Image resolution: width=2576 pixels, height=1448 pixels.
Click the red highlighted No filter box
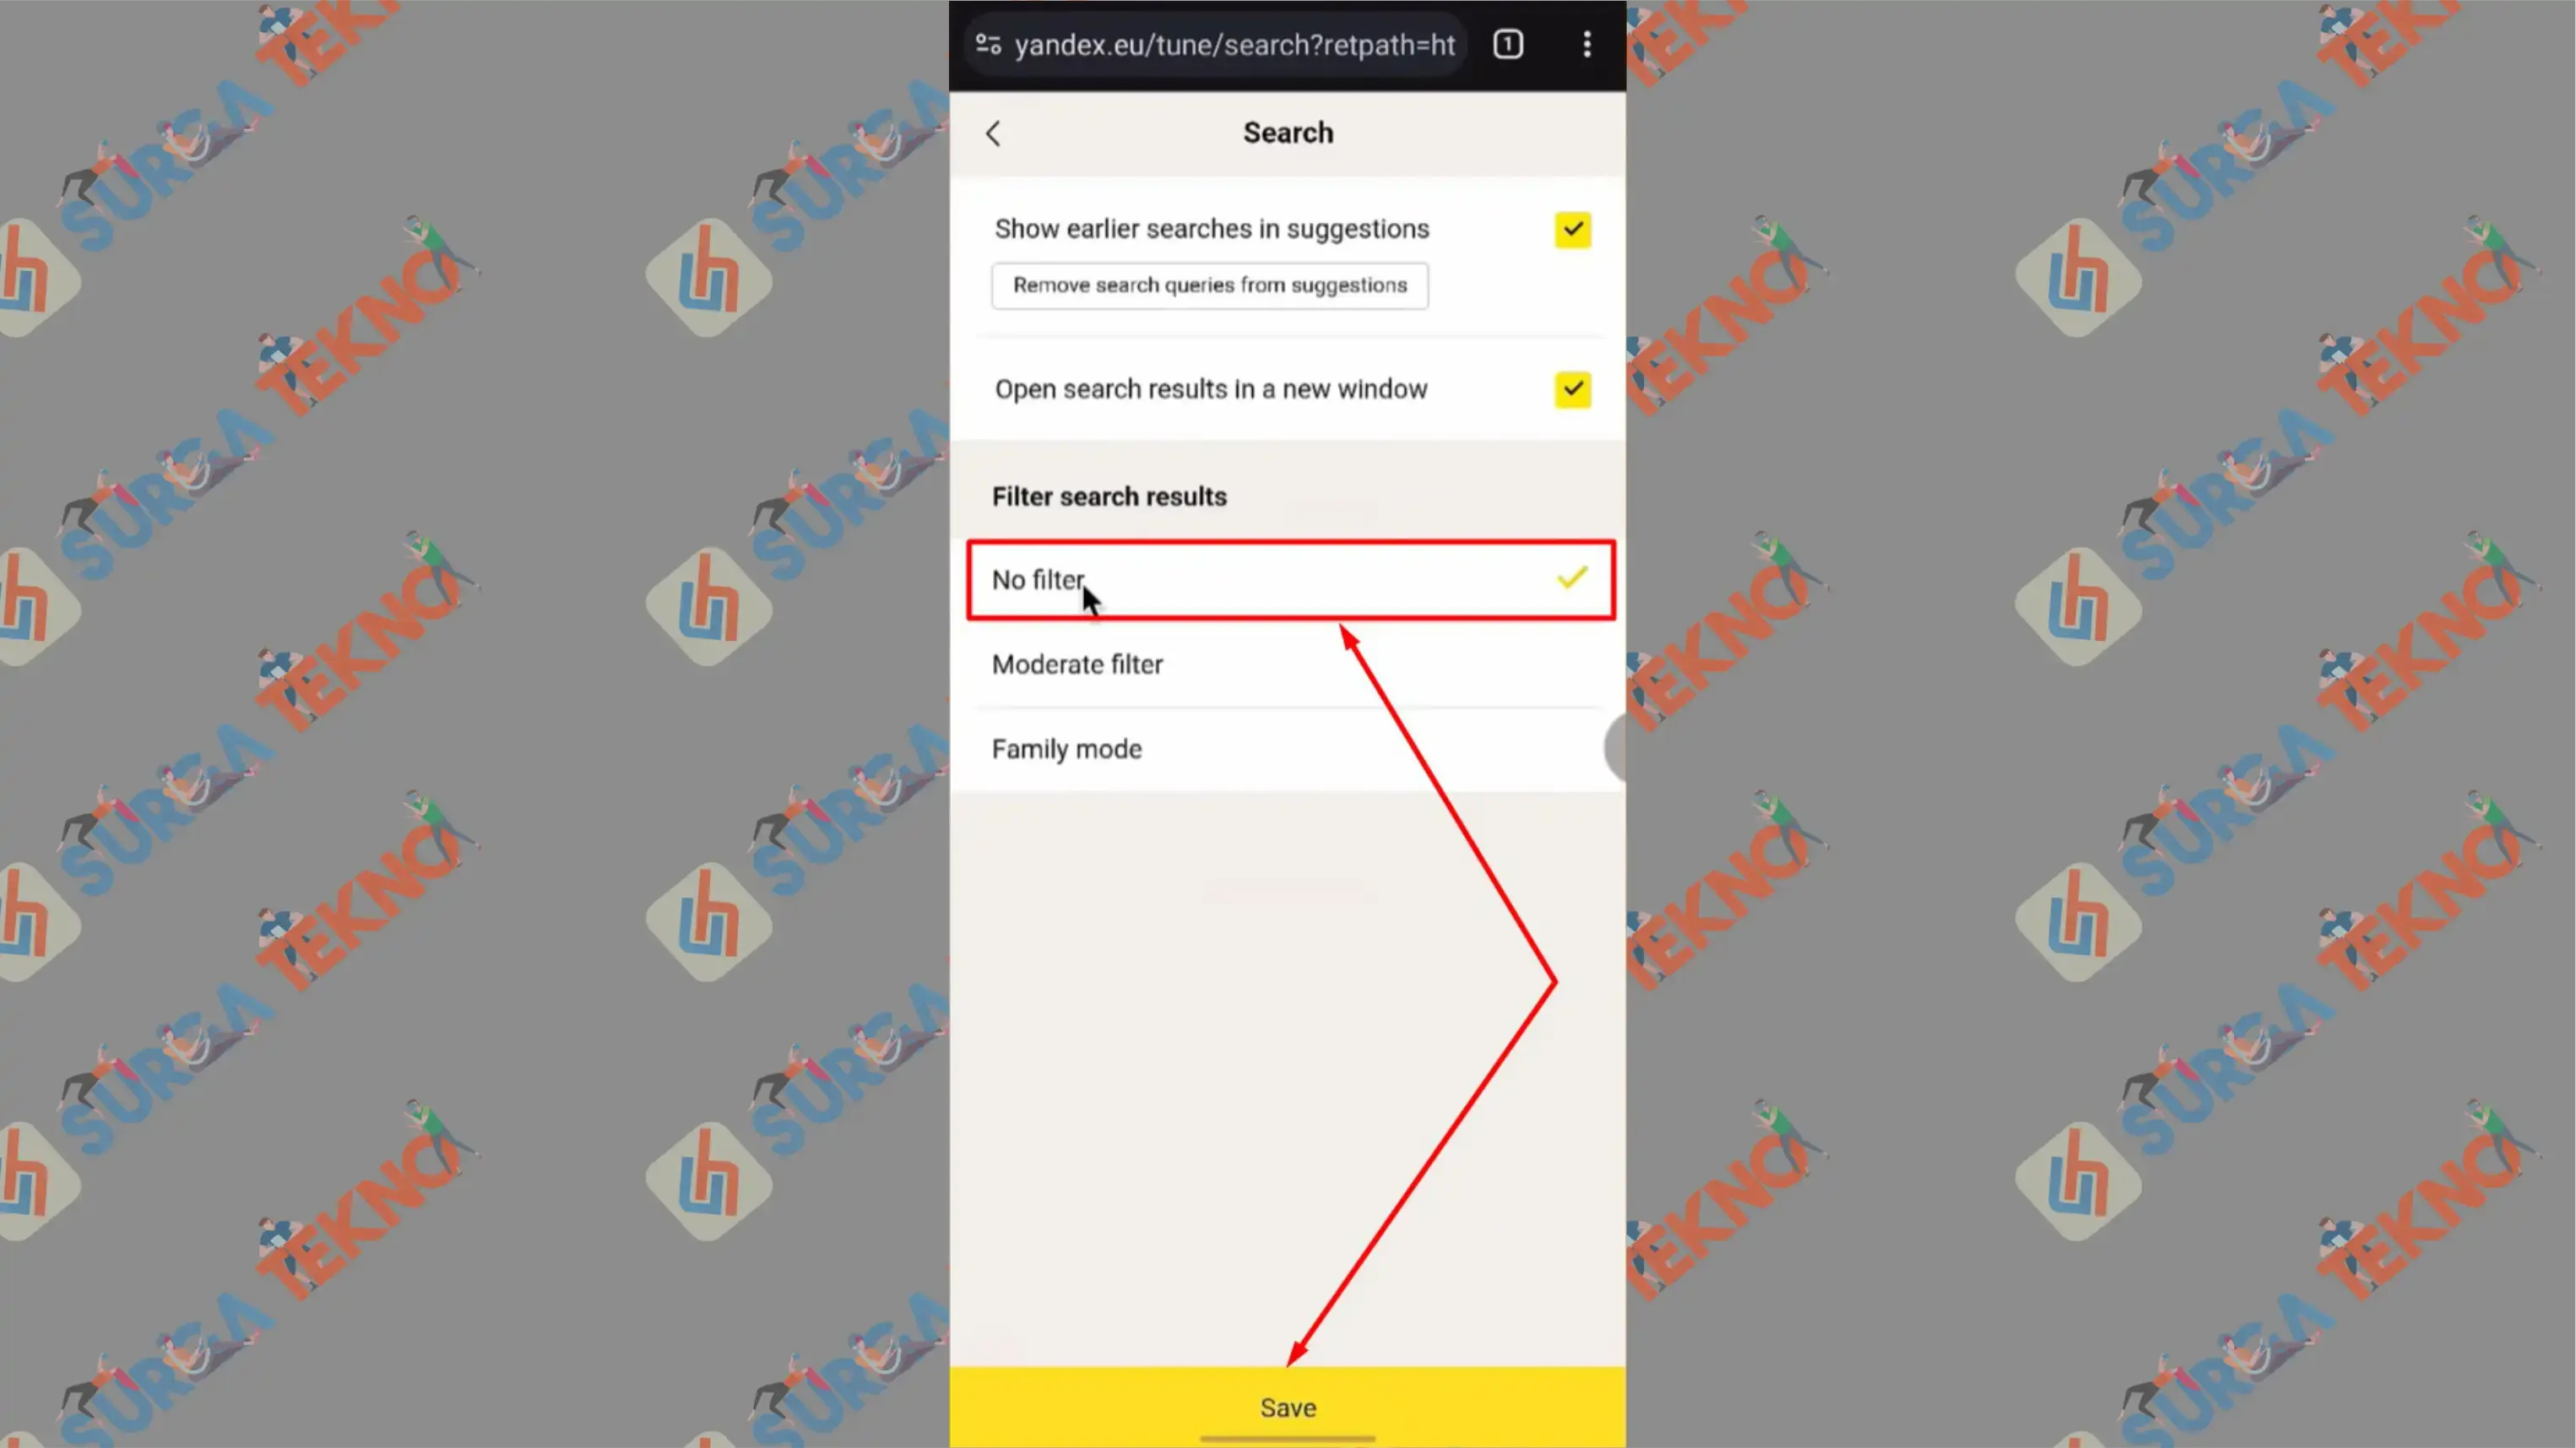click(1288, 579)
